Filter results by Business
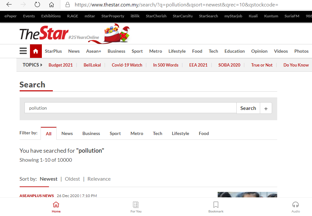The height and width of the screenshot is (216, 312). 91,133
